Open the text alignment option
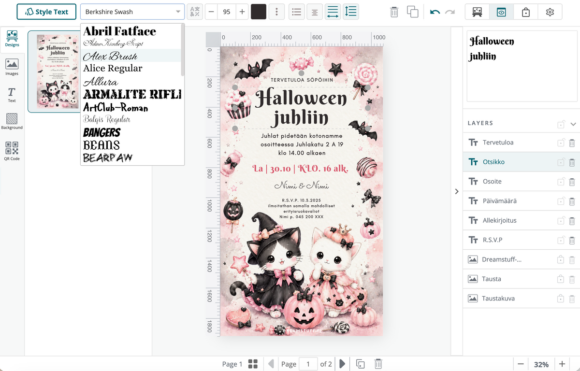This screenshot has height=371, width=580. pyautogui.click(x=315, y=12)
